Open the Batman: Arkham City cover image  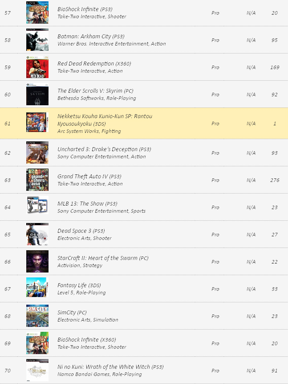pos(37,40)
